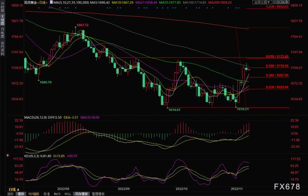Click the 0.236 Fibonacci level label
This screenshot has height=196, width=308.
coord(277,87)
